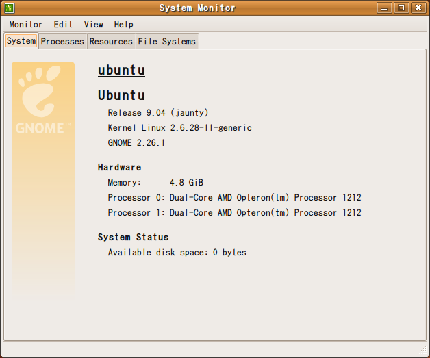
Task: Click the System Monitor title bar text
Action: [x=197, y=8]
